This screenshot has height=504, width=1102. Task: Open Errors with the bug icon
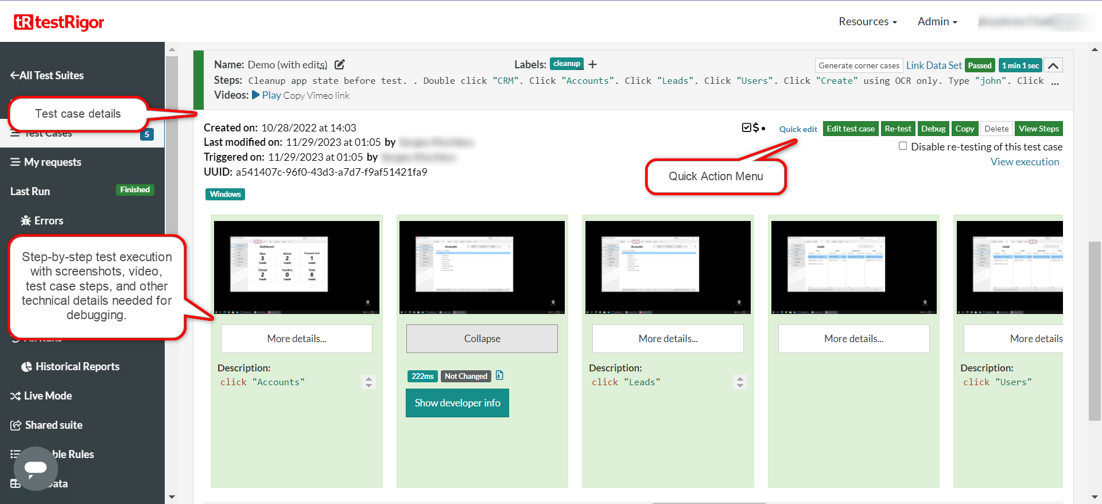click(42, 220)
